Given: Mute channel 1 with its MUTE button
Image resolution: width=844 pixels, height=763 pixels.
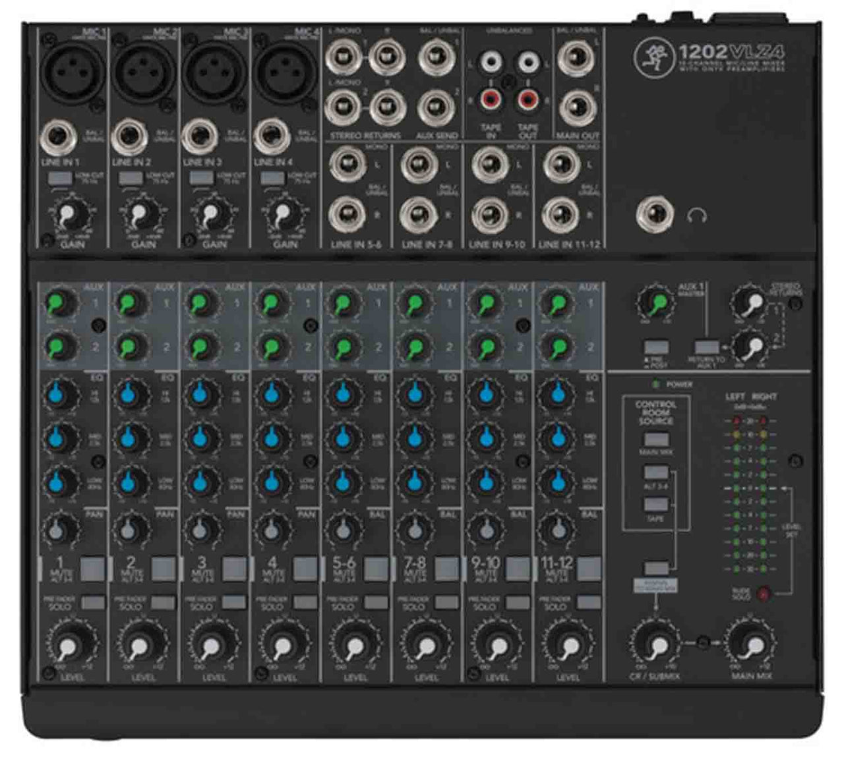Looking at the screenshot, I should coord(94,569).
